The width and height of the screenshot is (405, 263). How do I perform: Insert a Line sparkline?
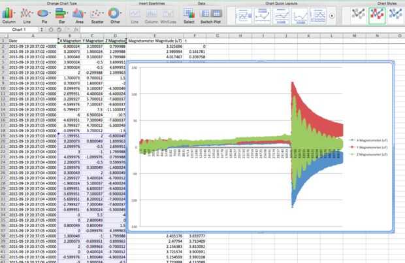[x=135, y=16]
